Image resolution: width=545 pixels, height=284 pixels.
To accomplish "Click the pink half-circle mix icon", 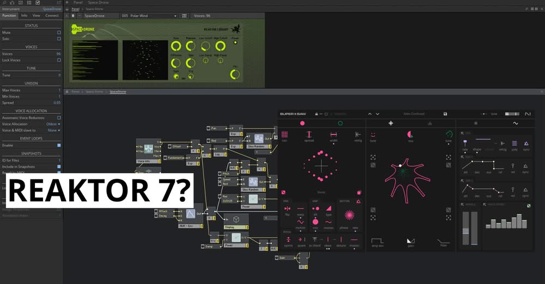I will (410, 134).
